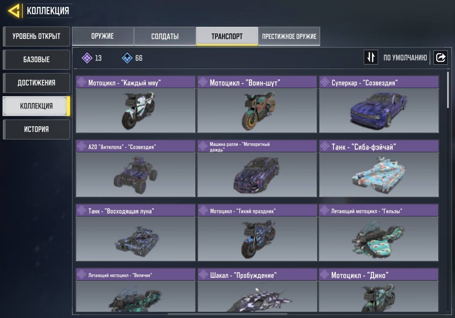Open the Уровень открыт section
Image resolution: width=455 pixels, height=318 pixels.
pyautogui.click(x=36, y=36)
